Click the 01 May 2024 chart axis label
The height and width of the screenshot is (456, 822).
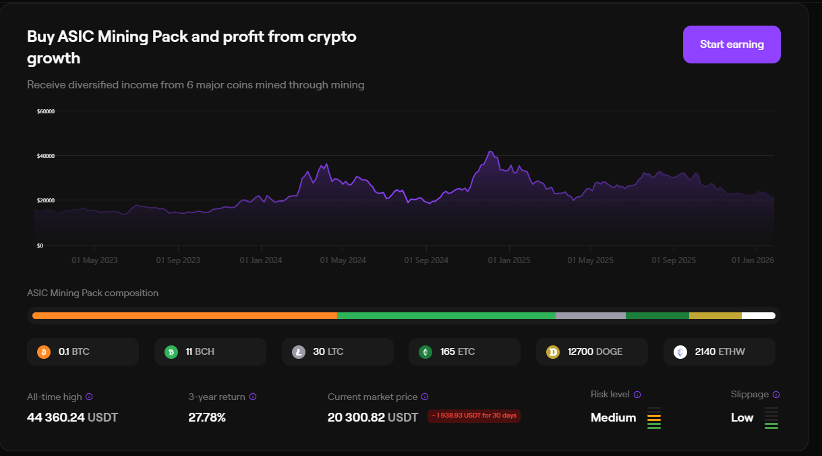point(343,260)
